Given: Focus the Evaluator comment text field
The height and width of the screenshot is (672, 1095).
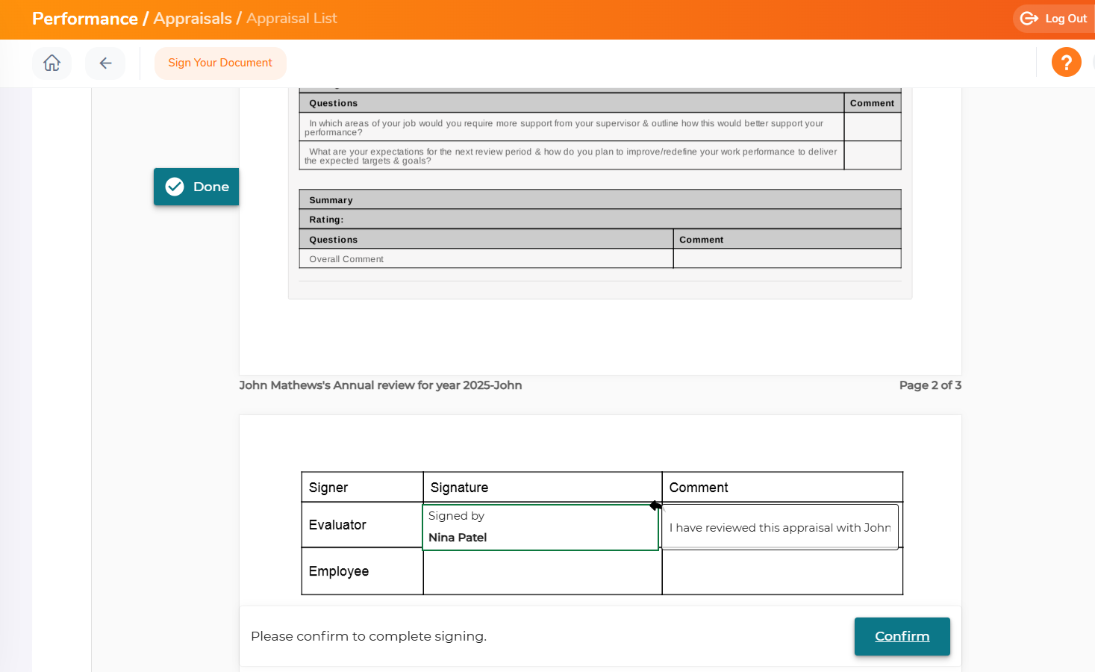Looking at the screenshot, I should point(779,527).
